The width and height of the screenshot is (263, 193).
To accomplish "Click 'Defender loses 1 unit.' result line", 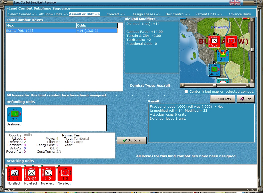I will tap(168, 119).
